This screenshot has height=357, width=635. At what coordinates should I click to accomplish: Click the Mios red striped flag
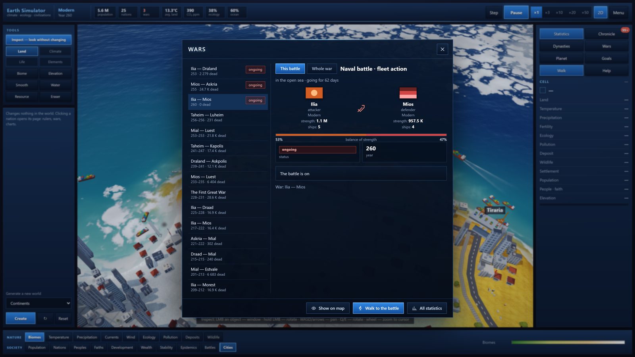tap(408, 93)
